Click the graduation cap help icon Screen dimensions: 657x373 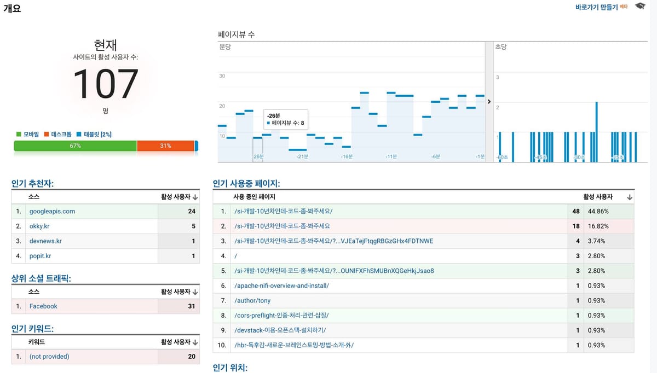click(x=640, y=7)
